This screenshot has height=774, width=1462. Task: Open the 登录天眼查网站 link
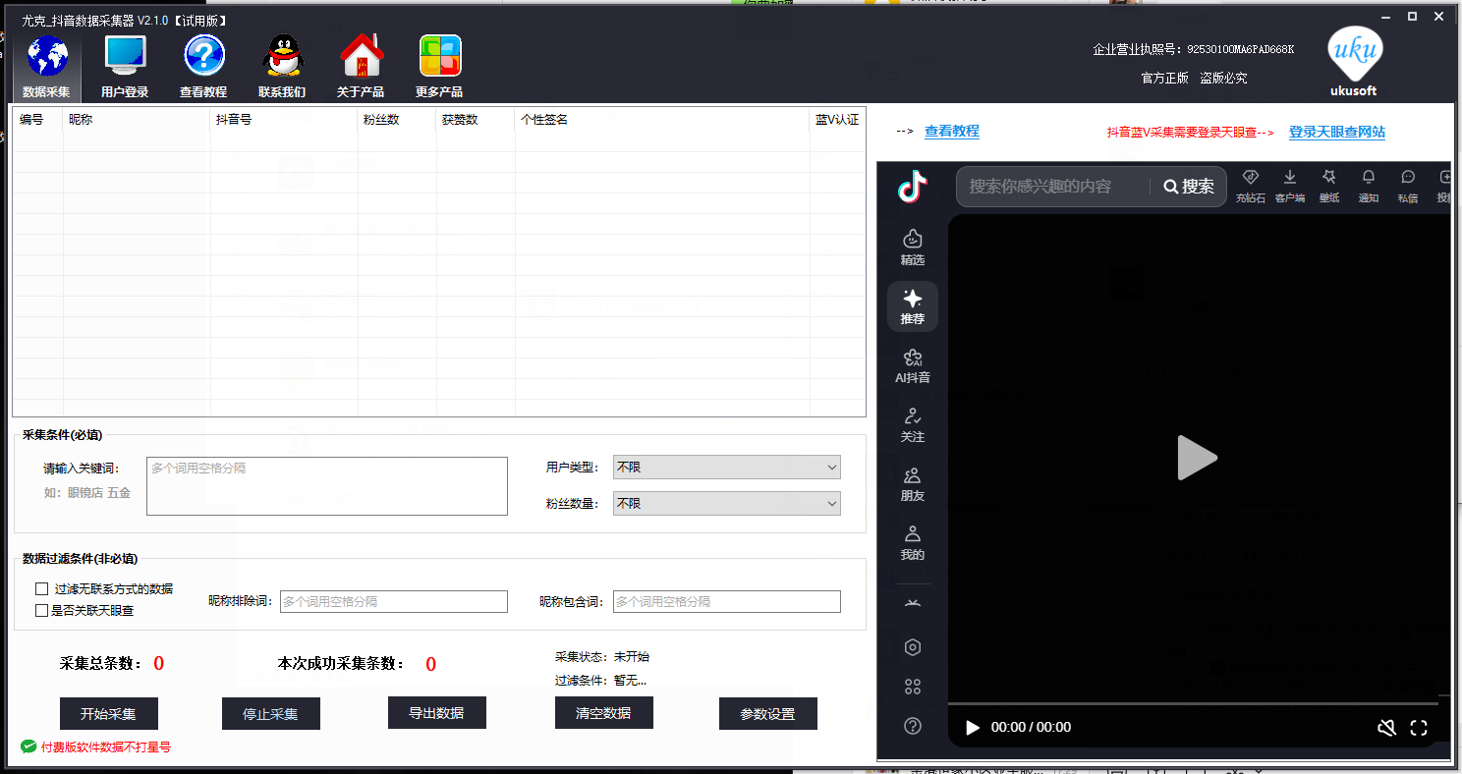click(x=1336, y=132)
